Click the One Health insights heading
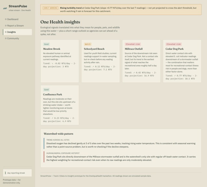The height and width of the screenshot is (187, 207). [60, 22]
